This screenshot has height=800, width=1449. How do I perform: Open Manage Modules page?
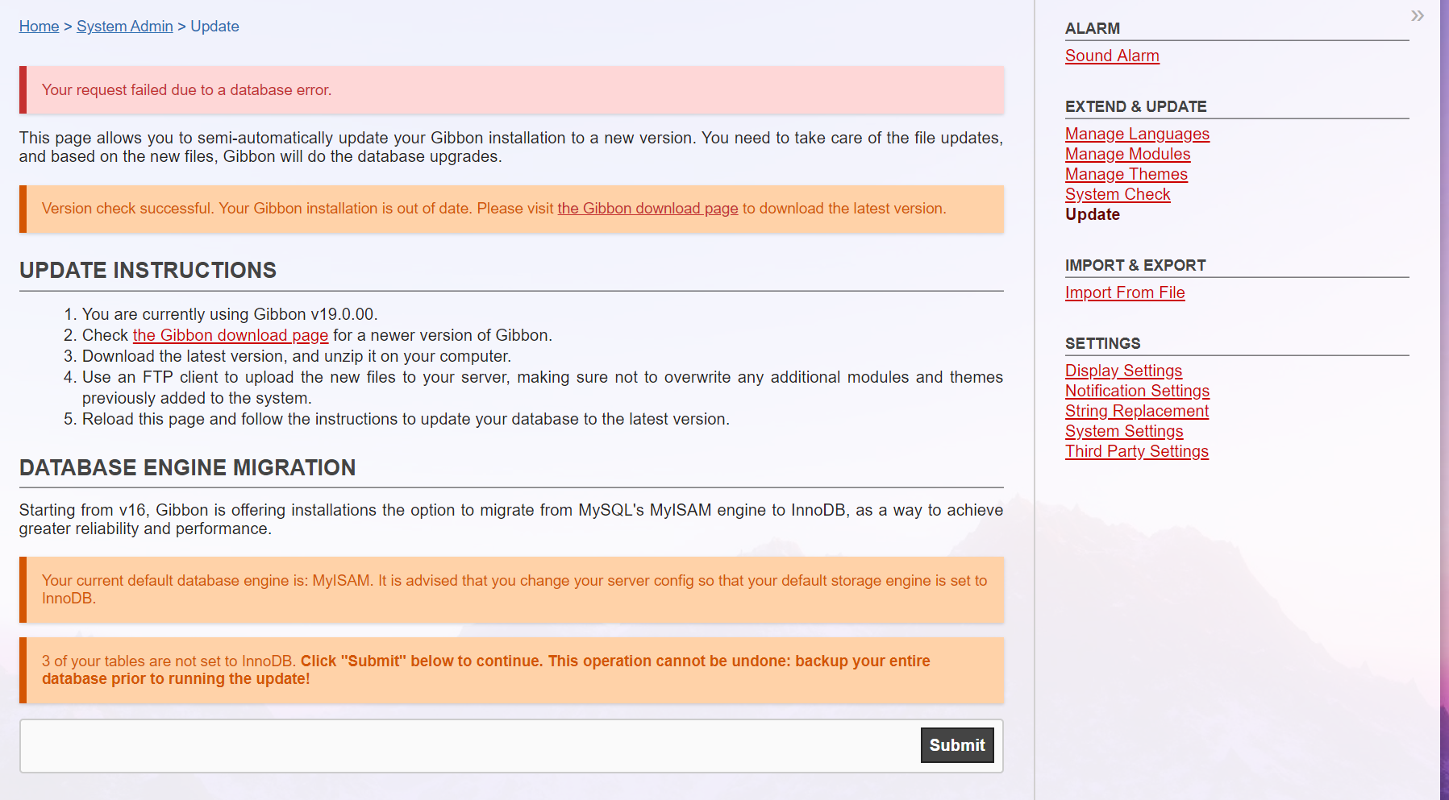click(1127, 154)
